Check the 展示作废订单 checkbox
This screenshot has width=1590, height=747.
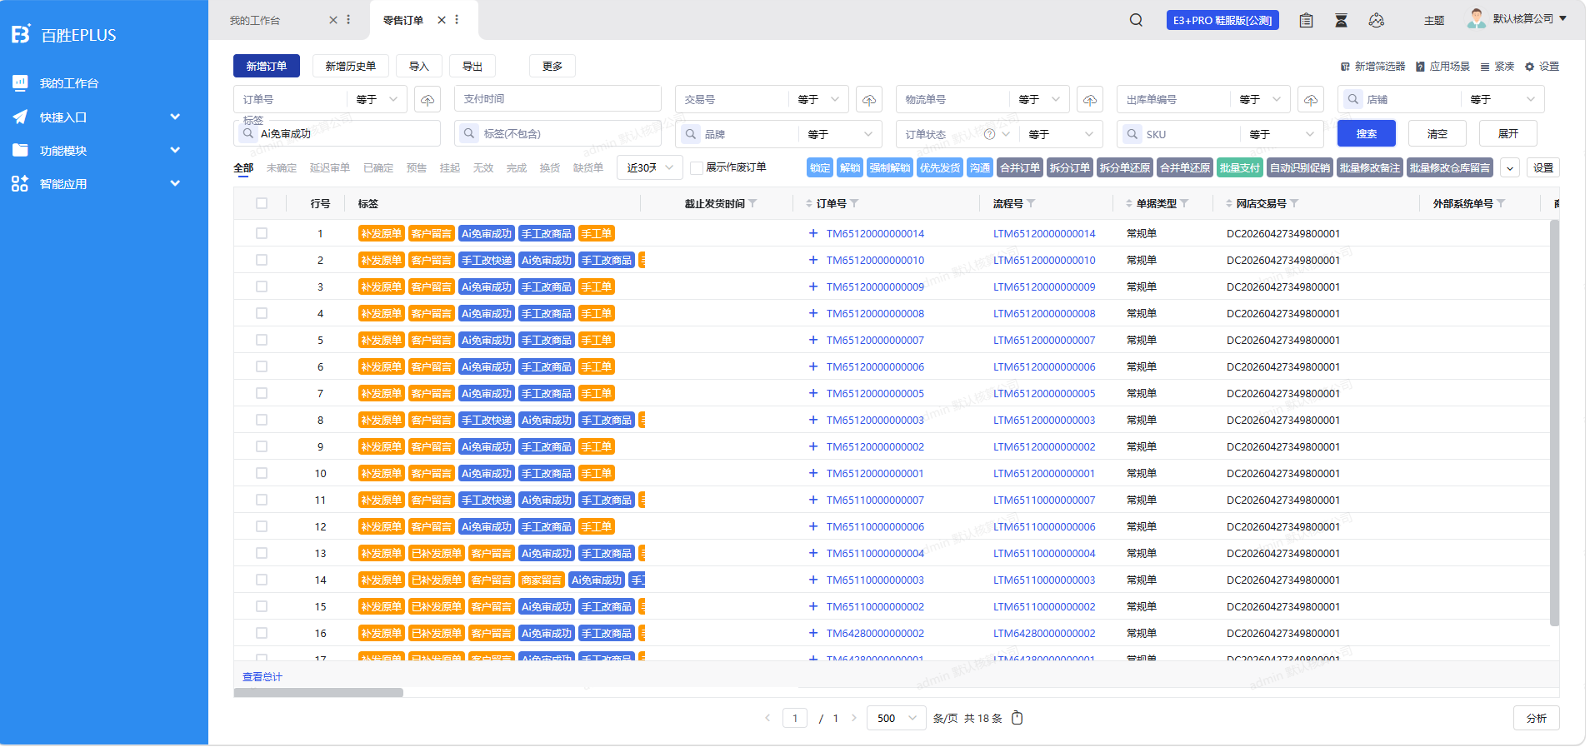[697, 167]
